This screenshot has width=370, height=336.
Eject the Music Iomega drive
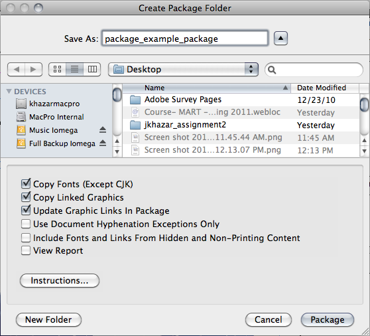click(x=103, y=129)
